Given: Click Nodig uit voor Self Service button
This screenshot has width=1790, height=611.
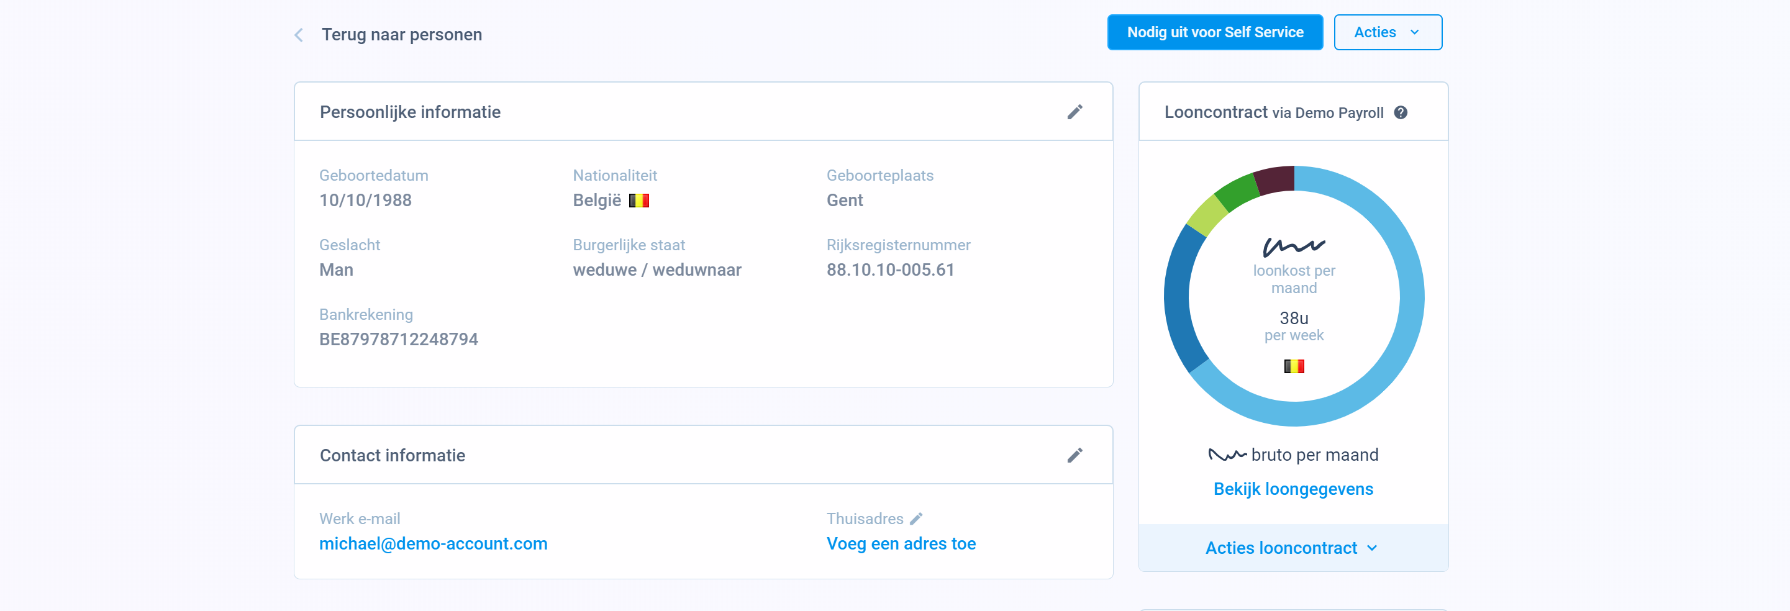Looking at the screenshot, I should 1215,33.
